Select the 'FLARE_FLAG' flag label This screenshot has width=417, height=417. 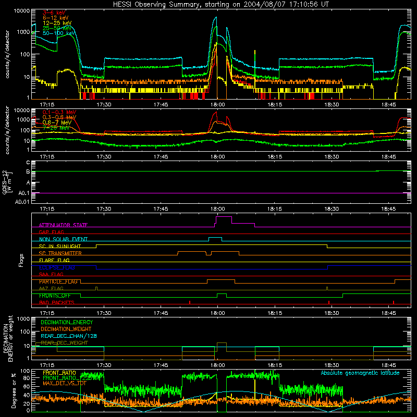tap(54, 260)
